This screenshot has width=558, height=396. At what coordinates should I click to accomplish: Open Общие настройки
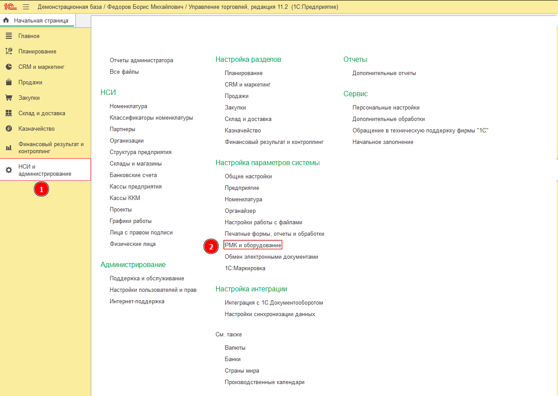(248, 177)
